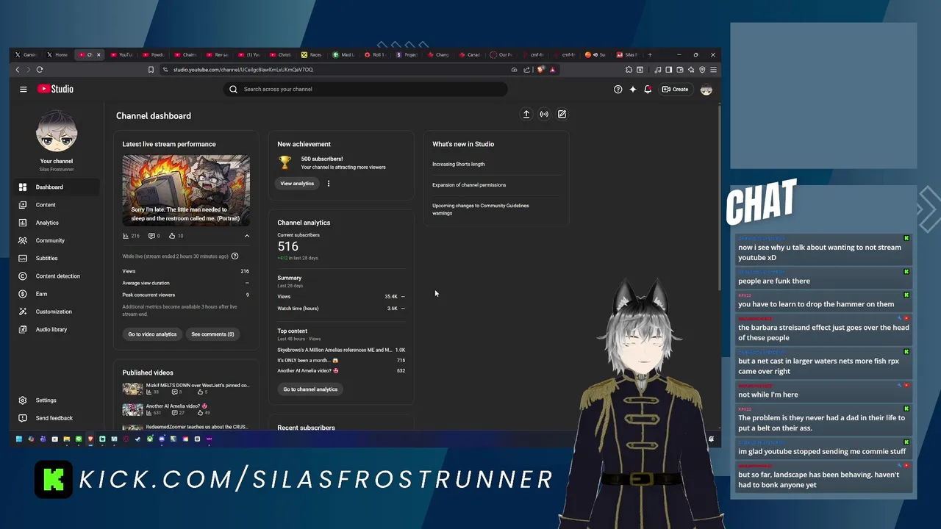
Task: Click Another AI Amelia video thumbnail in Published videos
Action: pyautogui.click(x=133, y=409)
